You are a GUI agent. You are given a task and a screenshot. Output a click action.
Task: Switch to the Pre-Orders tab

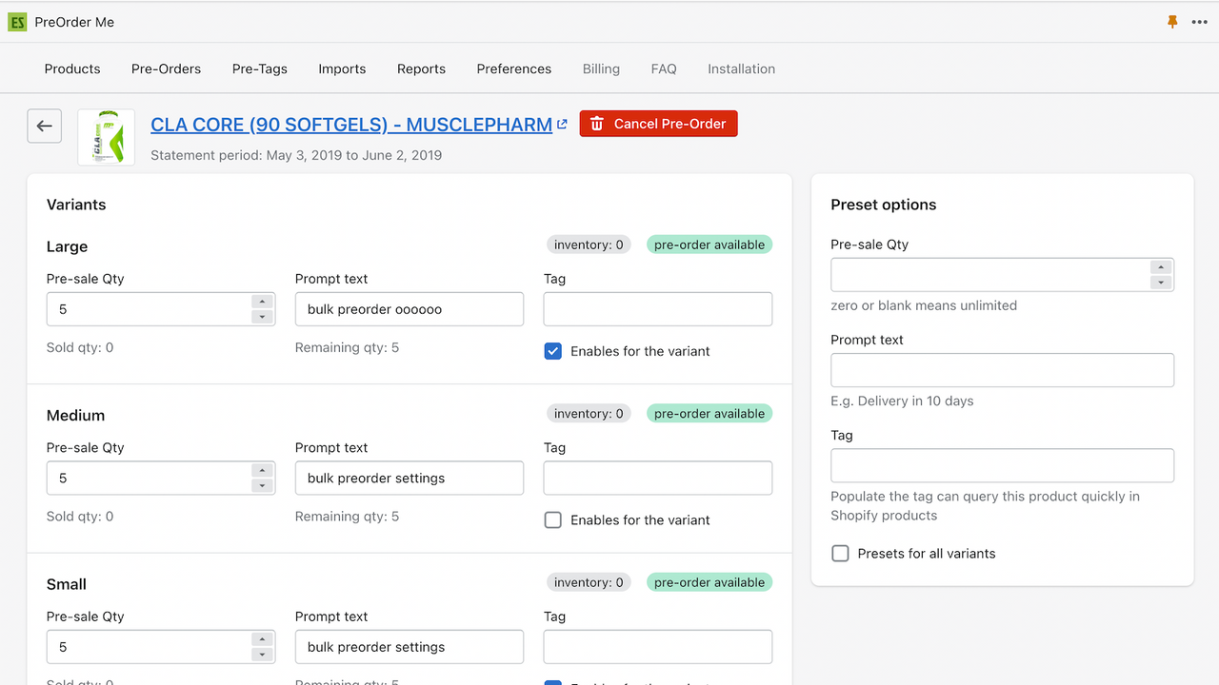coord(167,68)
